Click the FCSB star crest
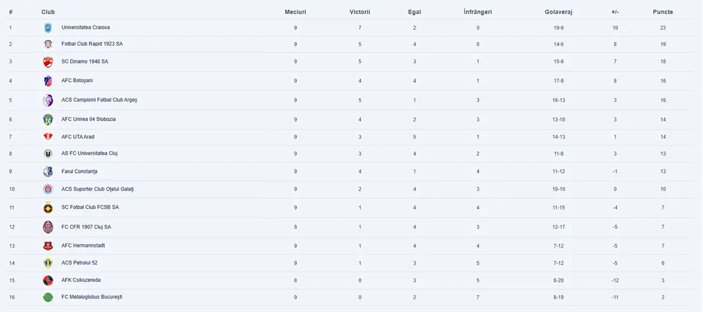 coord(48,208)
